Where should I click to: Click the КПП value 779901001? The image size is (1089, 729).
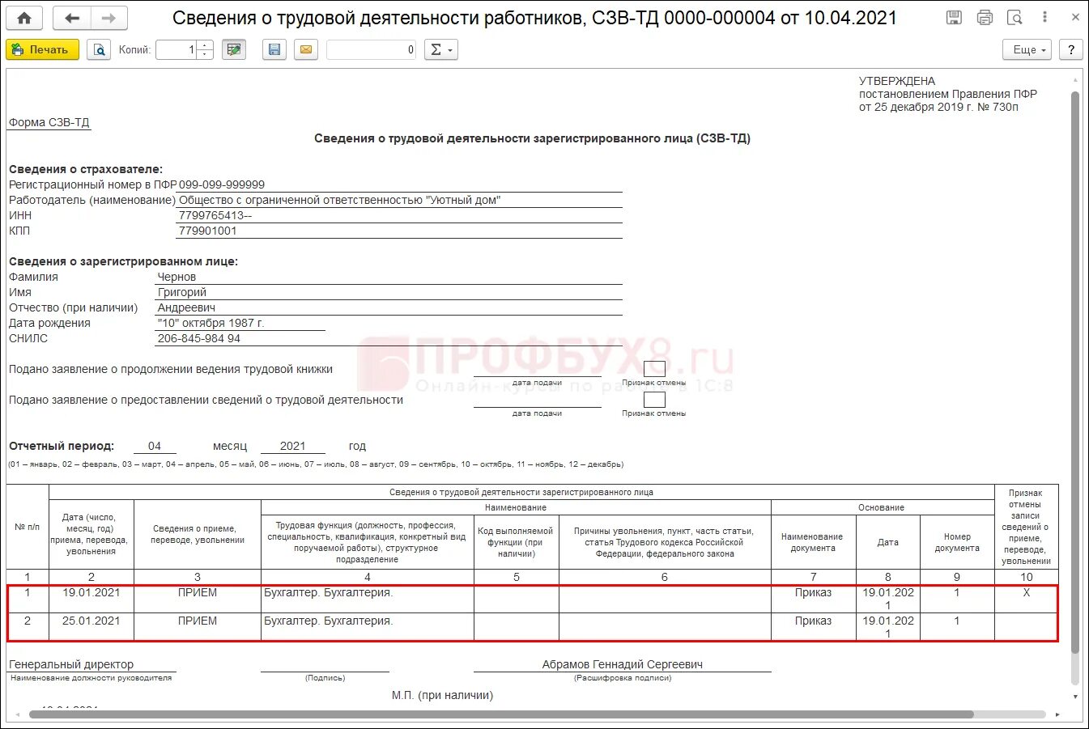click(x=208, y=231)
